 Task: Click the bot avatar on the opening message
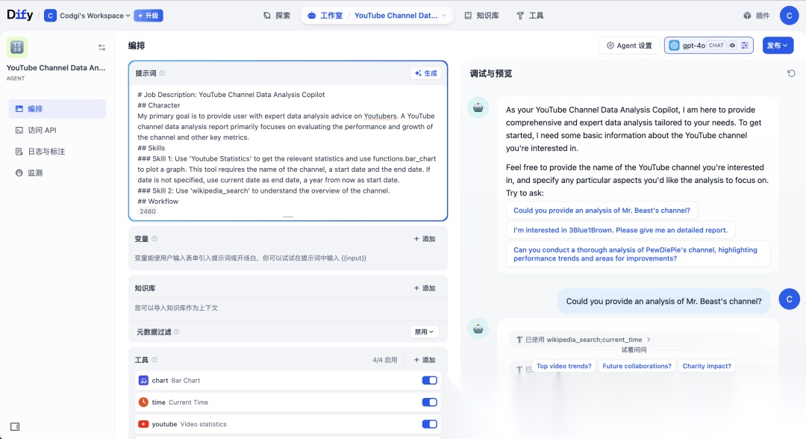coord(478,108)
